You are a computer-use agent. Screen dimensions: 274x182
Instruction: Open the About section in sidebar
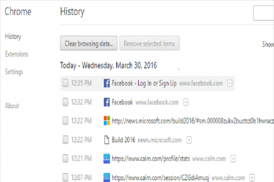point(12,106)
